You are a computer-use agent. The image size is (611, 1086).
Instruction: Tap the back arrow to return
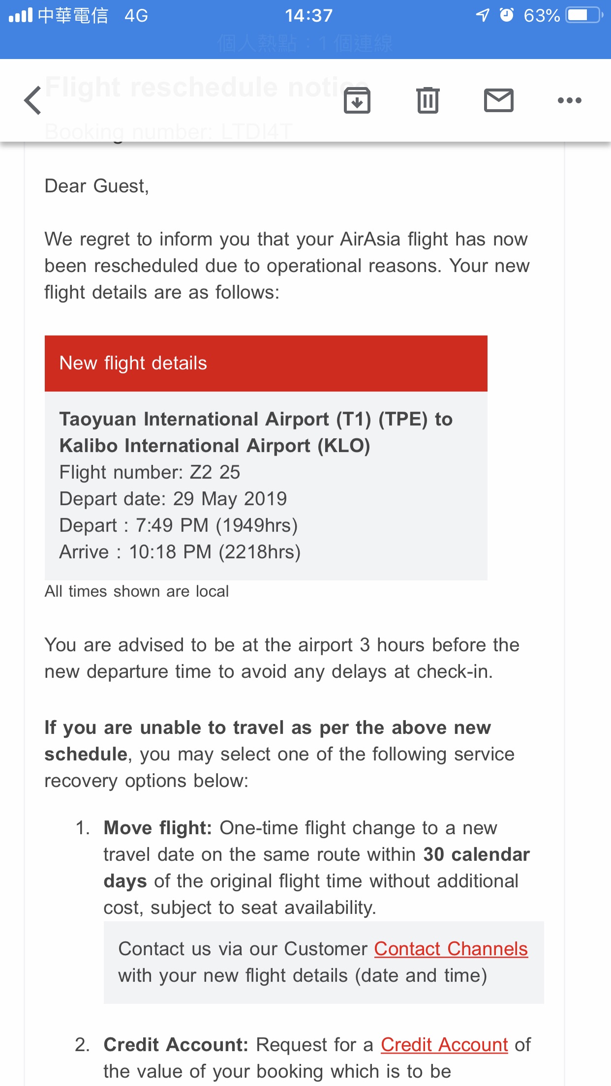33,100
